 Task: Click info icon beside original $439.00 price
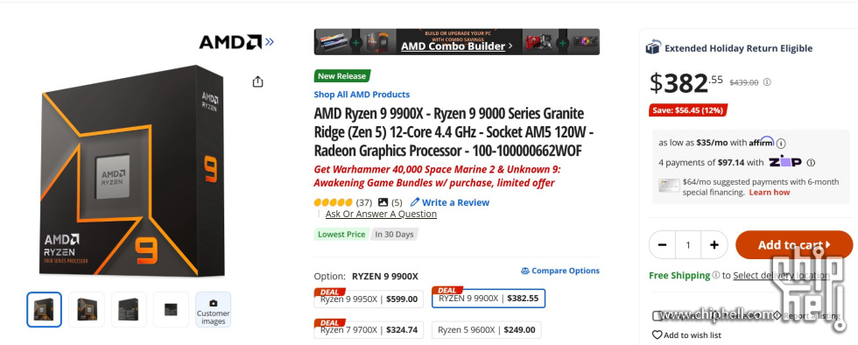tap(767, 82)
